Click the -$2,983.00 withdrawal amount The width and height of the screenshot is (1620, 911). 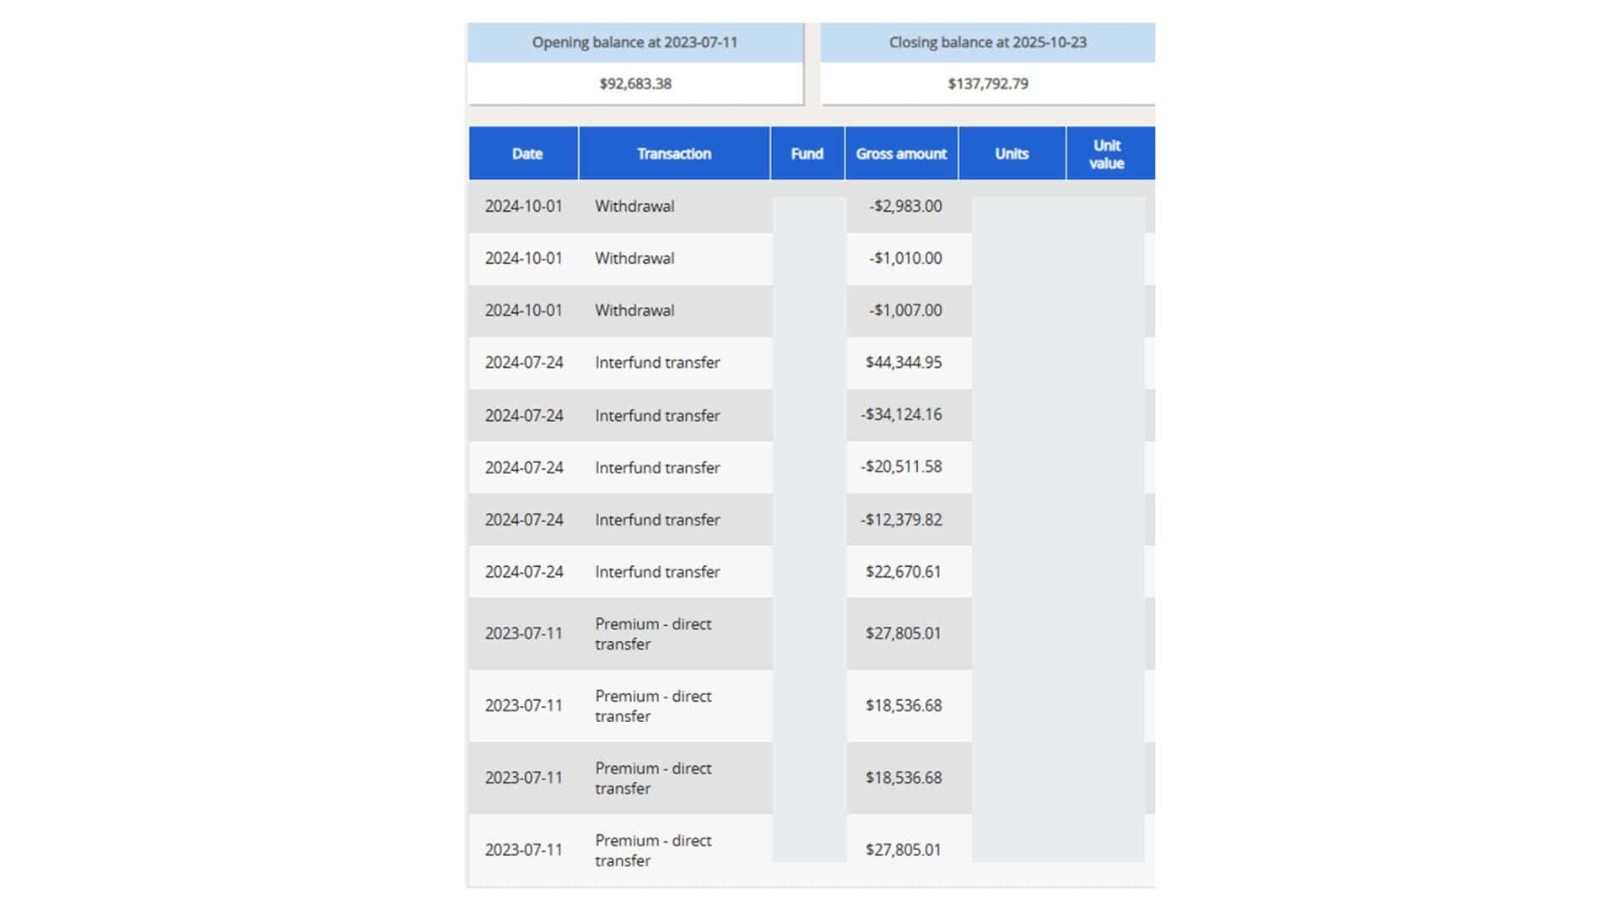click(905, 206)
